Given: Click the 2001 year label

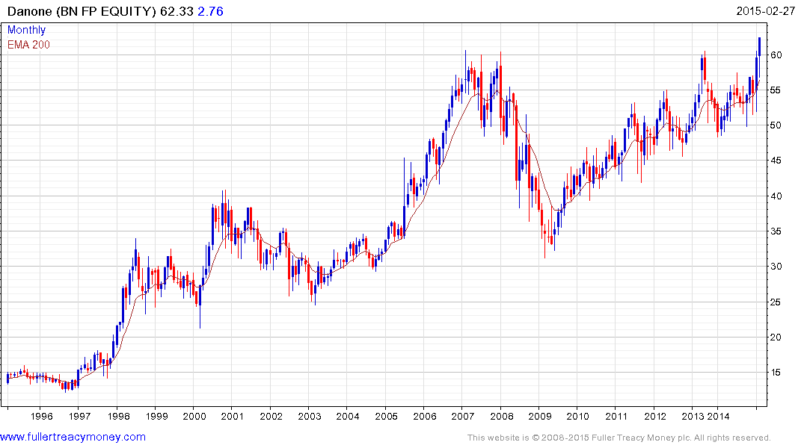Looking at the screenshot, I should pyautogui.click(x=233, y=416).
